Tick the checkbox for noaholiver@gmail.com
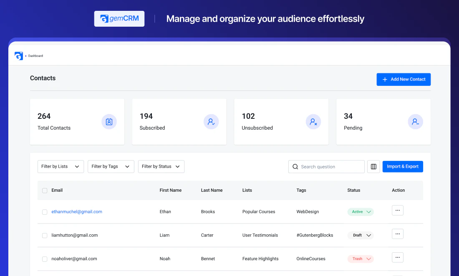Screen dimensions: 459x276 pos(45,259)
